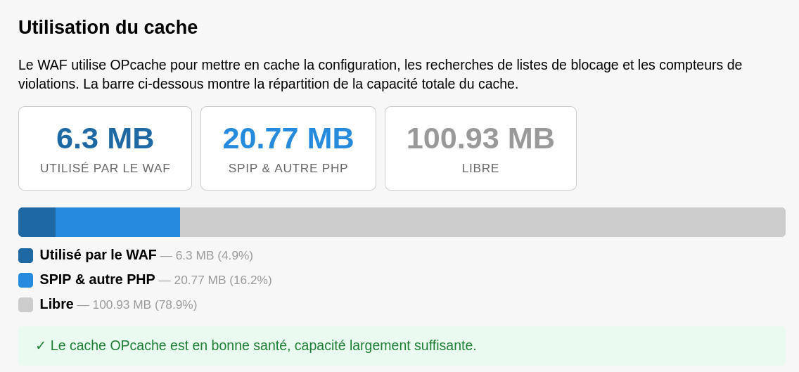Click the "Utilisation du cache" heading
The height and width of the screenshot is (372, 799).
[x=108, y=27]
